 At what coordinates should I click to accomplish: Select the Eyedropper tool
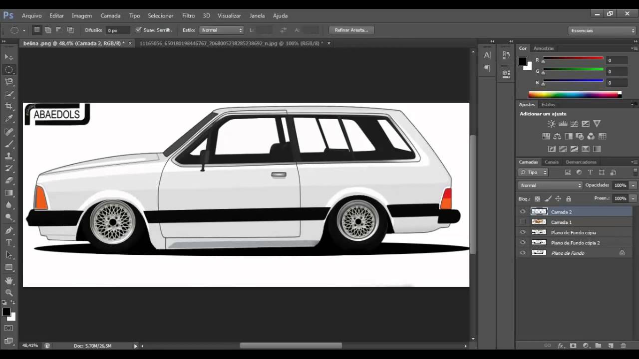[x=9, y=119]
